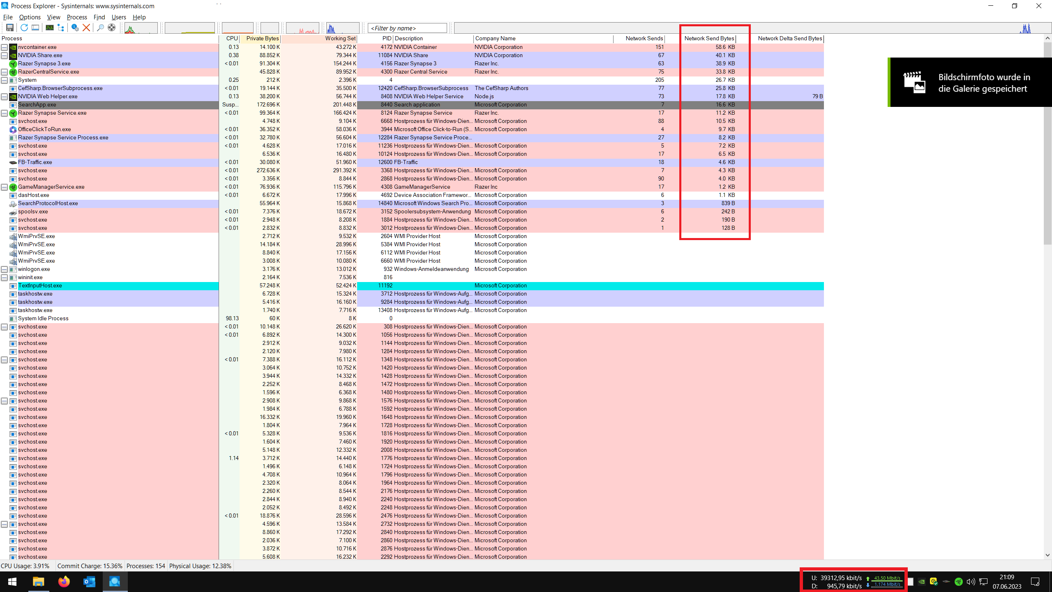The image size is (1052, 592).
Task: Sort by Network Send Bytes column header
Action: 709,38
